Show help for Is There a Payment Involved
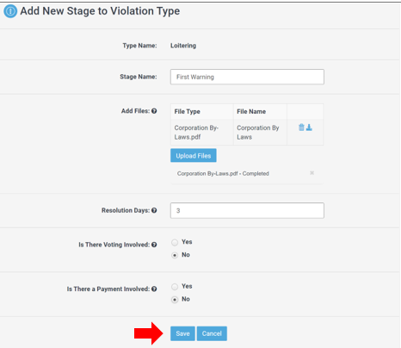The height and width of the screenshot is (348, 401). tap(154, 289)
